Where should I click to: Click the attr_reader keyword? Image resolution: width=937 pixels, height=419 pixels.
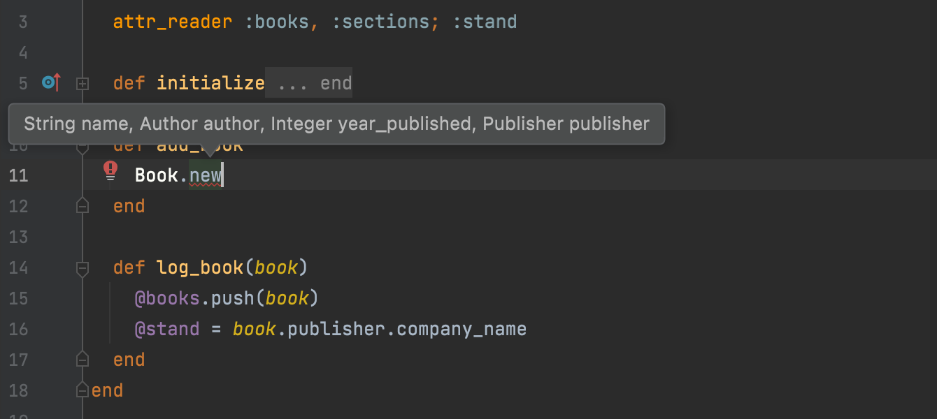(172, 22)
